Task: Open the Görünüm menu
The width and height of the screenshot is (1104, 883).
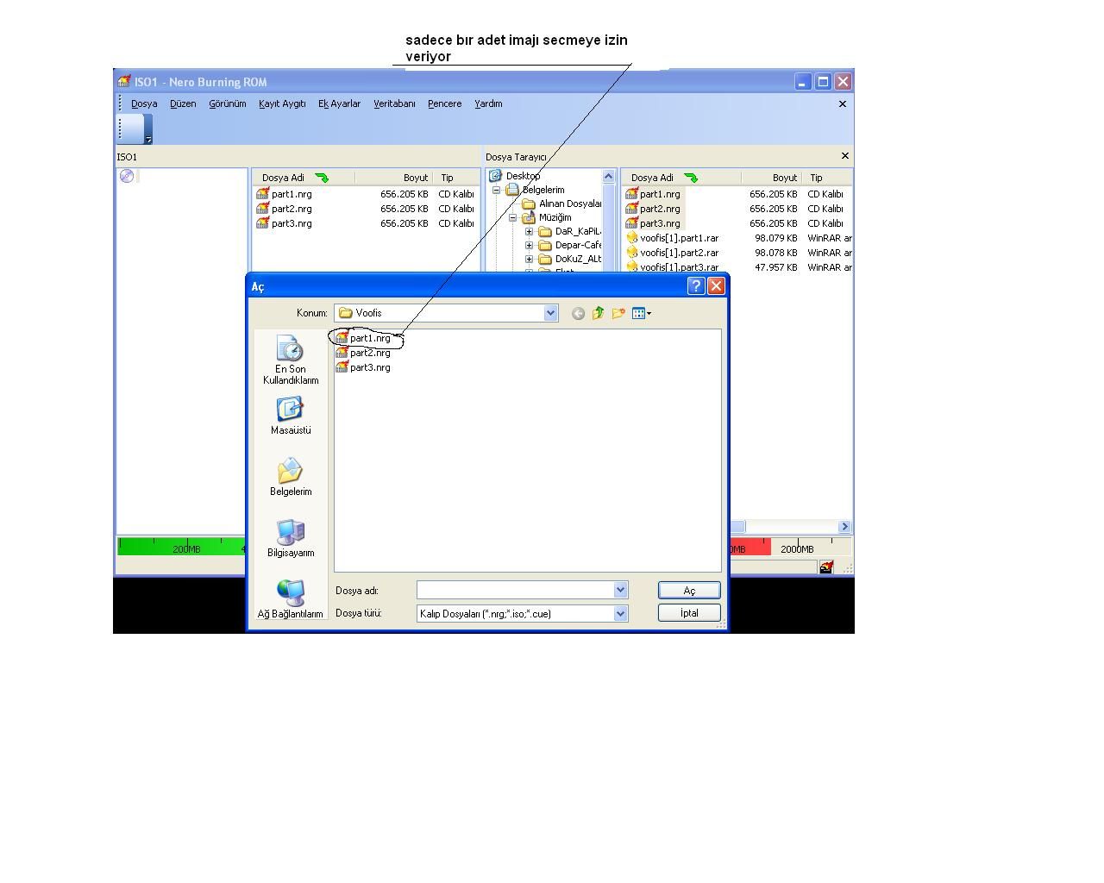Action: (228, 103)
